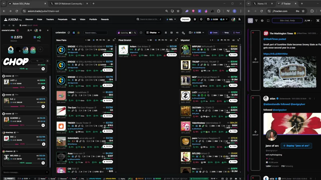Dismiss the Washington Times post with X
Viewport: 321px width, 180px height.
(x=253, y=32)
